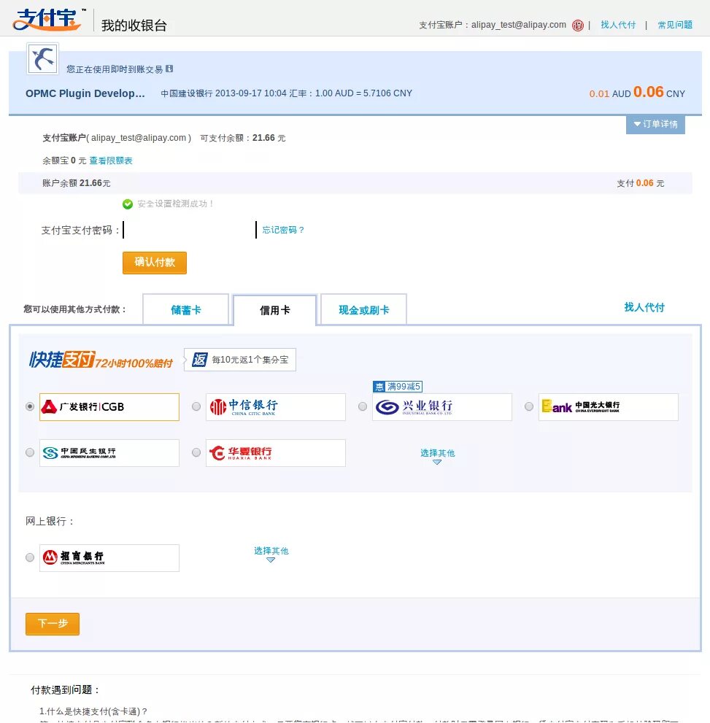The width and height of the screenshot is (710, 723).
Task: Click the 惠 满99减5 promotion tag
Action: click(398, 387)
